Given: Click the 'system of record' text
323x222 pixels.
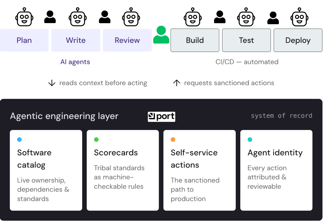Looking at the screenshot, I should (281, 116).
